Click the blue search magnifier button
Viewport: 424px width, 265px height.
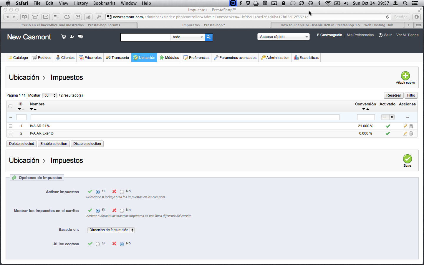point(208,37)
